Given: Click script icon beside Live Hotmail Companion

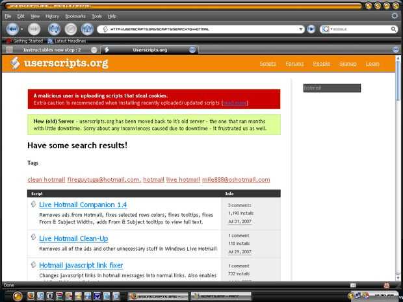Looking at the screenshot, I should tap(33, 204).
